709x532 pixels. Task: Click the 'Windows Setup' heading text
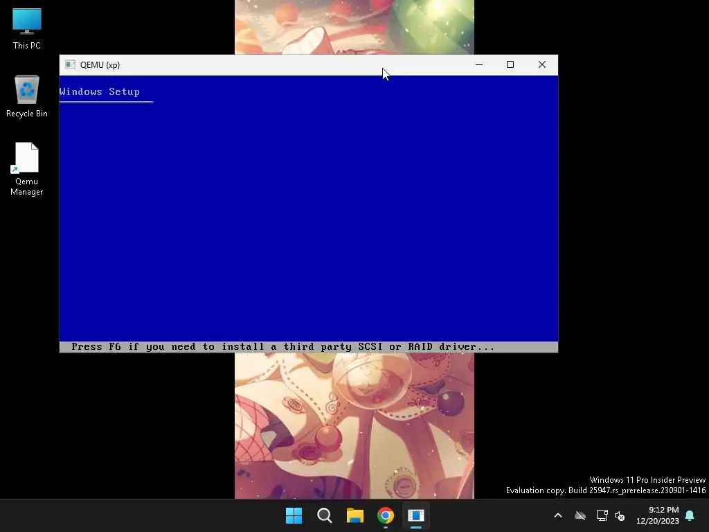pyautogui.click(x=100, y=91)
